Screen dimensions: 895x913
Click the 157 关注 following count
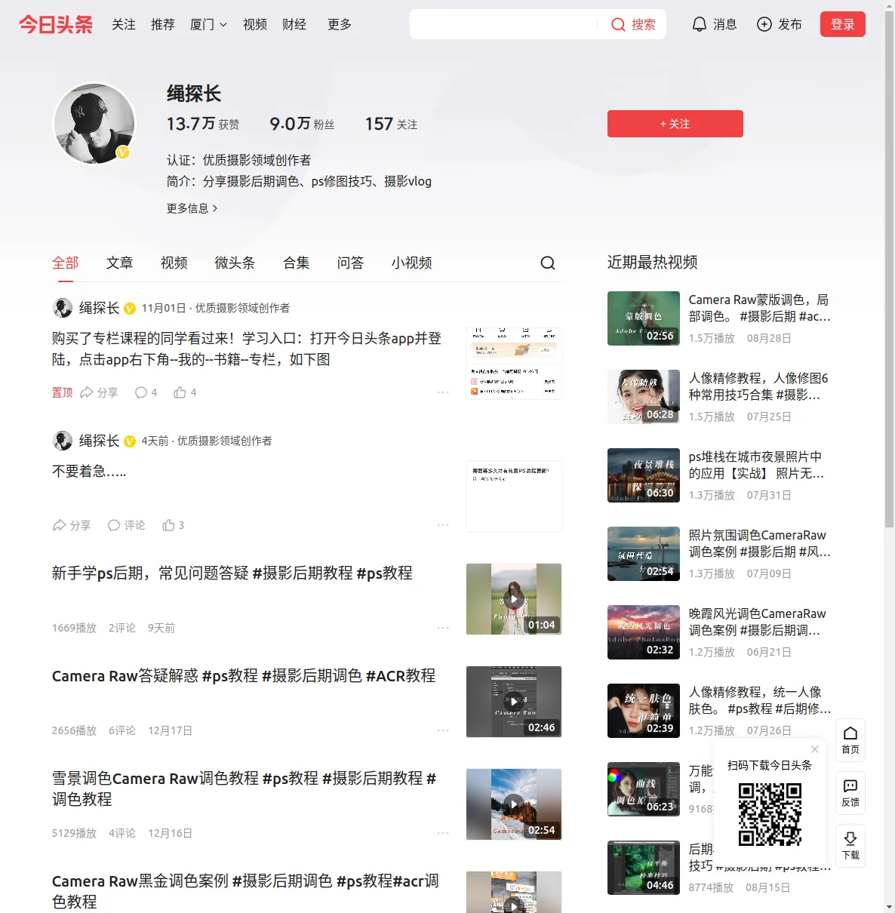pyautogui.click(x=391, y=124)
